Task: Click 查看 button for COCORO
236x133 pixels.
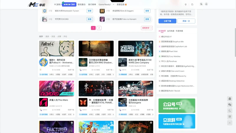Action: (x=90, y=19)
